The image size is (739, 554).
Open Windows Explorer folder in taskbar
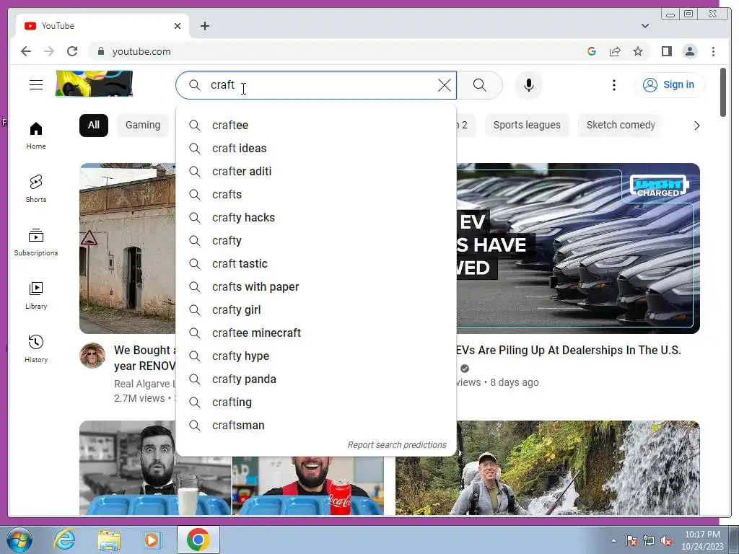(109, 540)
